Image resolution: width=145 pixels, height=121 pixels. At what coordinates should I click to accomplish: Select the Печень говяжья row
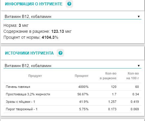click(x=72, y=87)
